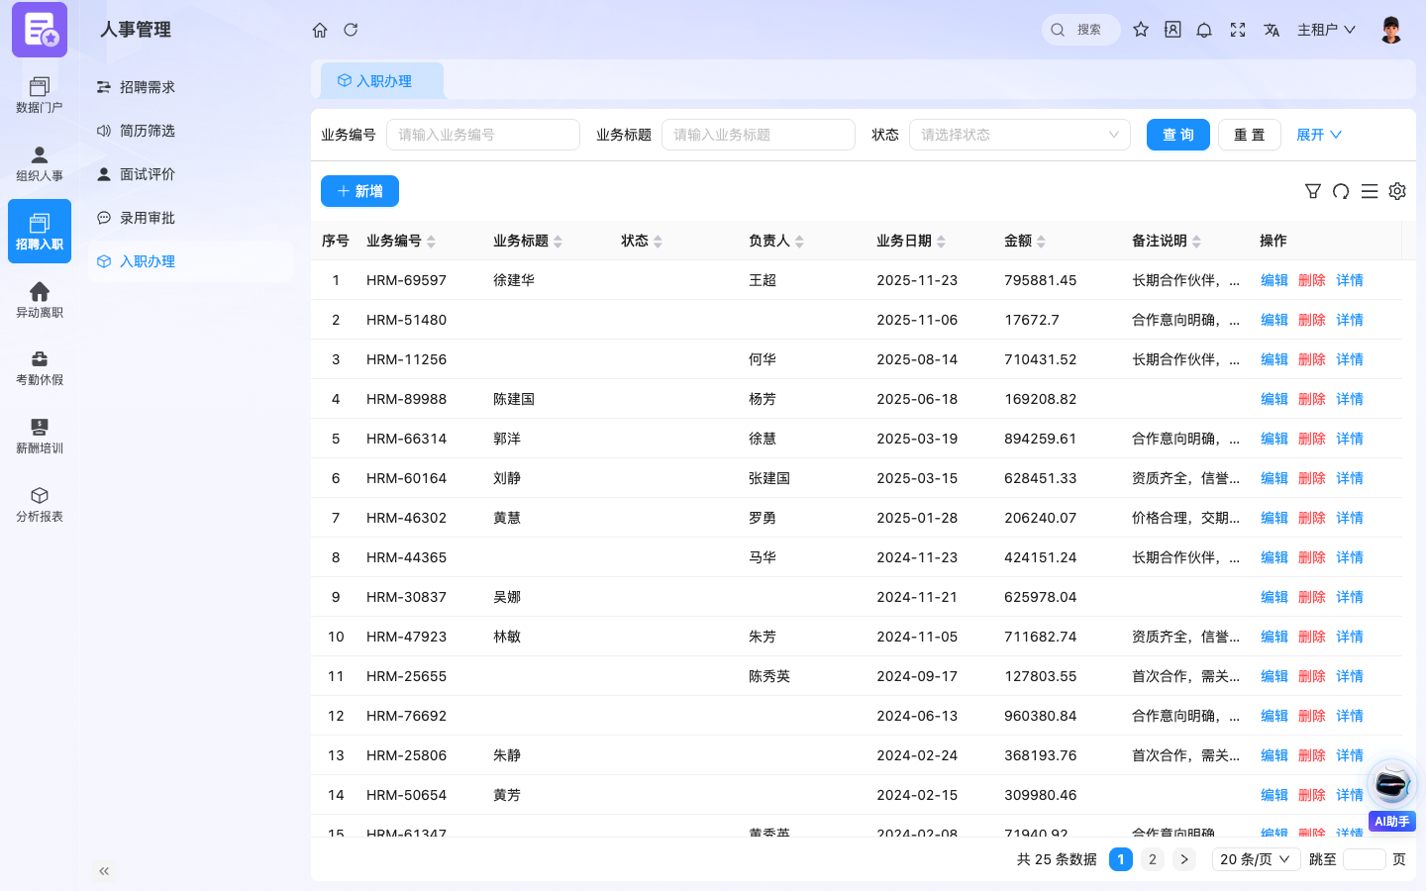Open the 主租户 tenant dropdown

click(1326, 30)
